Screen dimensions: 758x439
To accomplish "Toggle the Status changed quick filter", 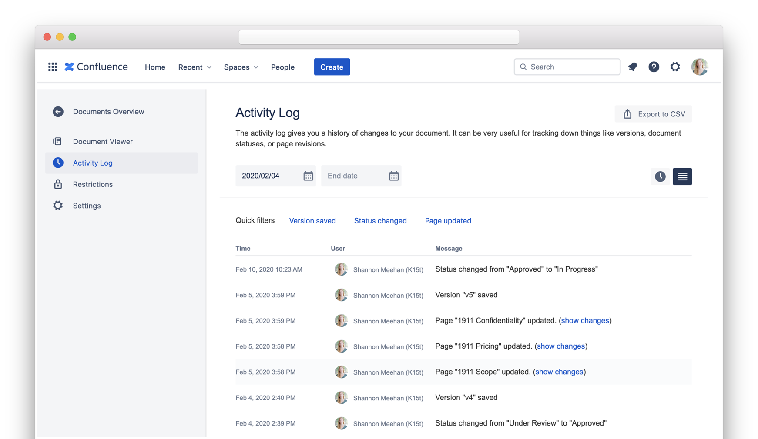I will (380, 221).
